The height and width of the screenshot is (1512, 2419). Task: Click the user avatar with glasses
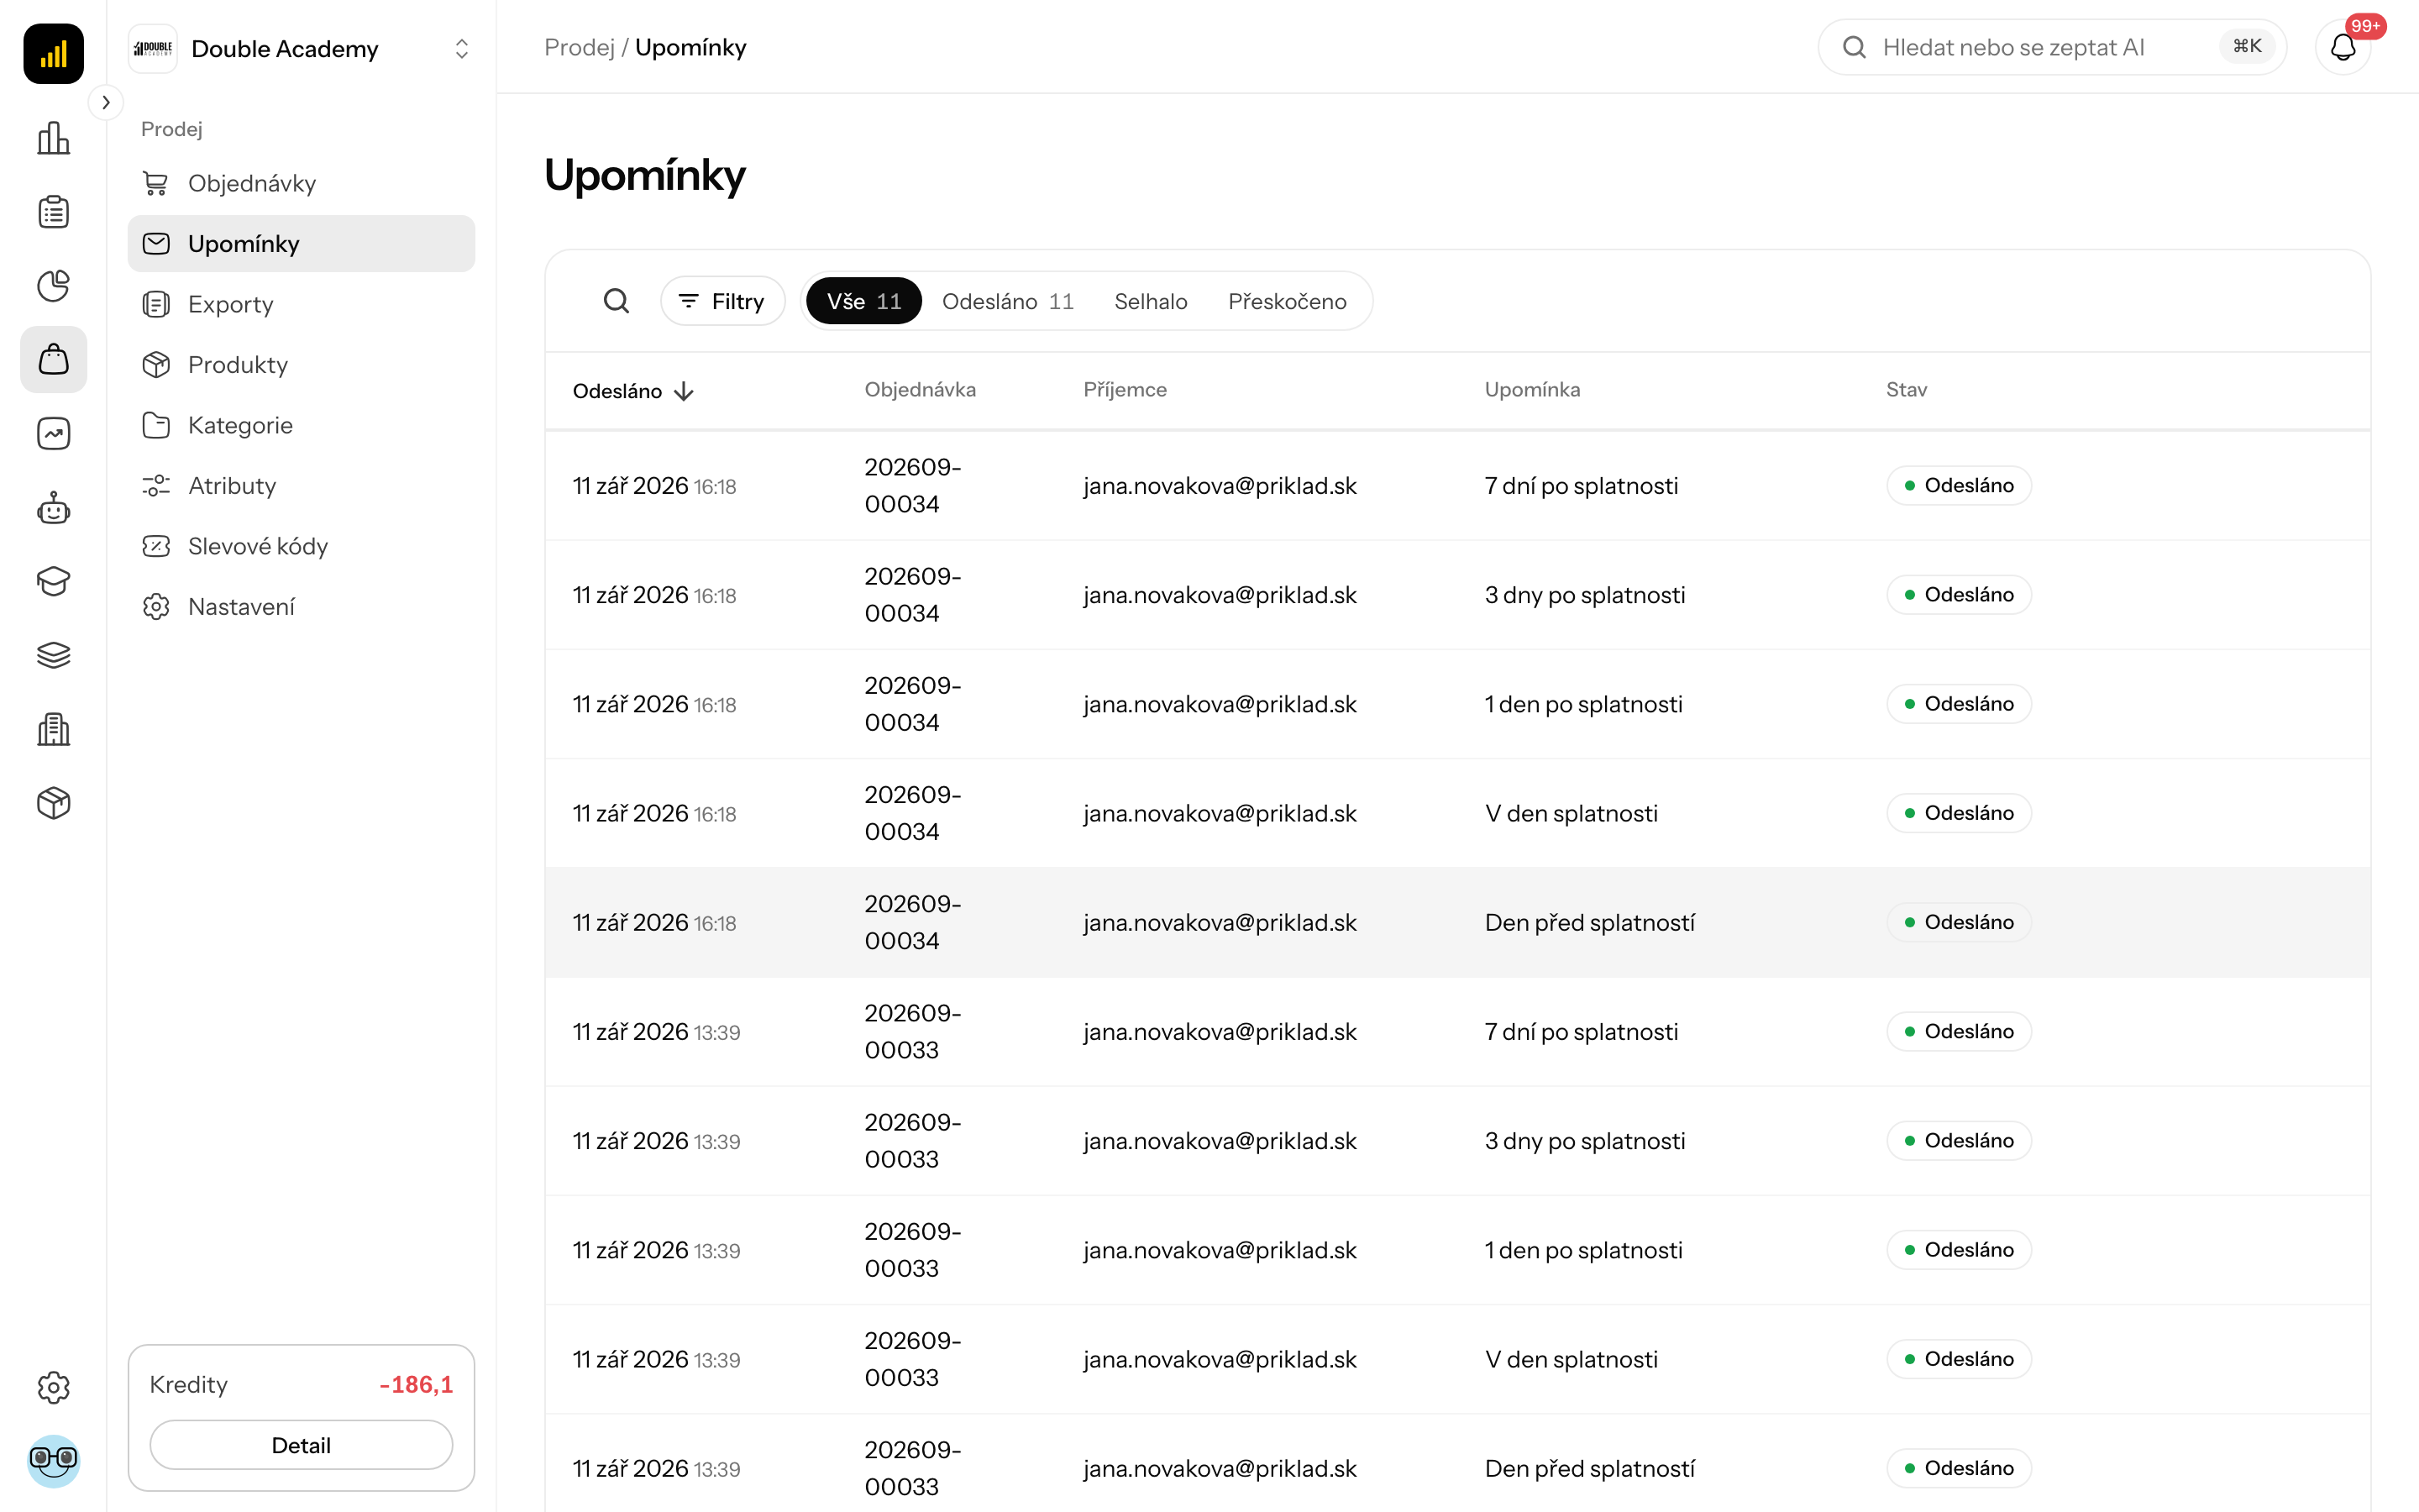coord(53,1460)
